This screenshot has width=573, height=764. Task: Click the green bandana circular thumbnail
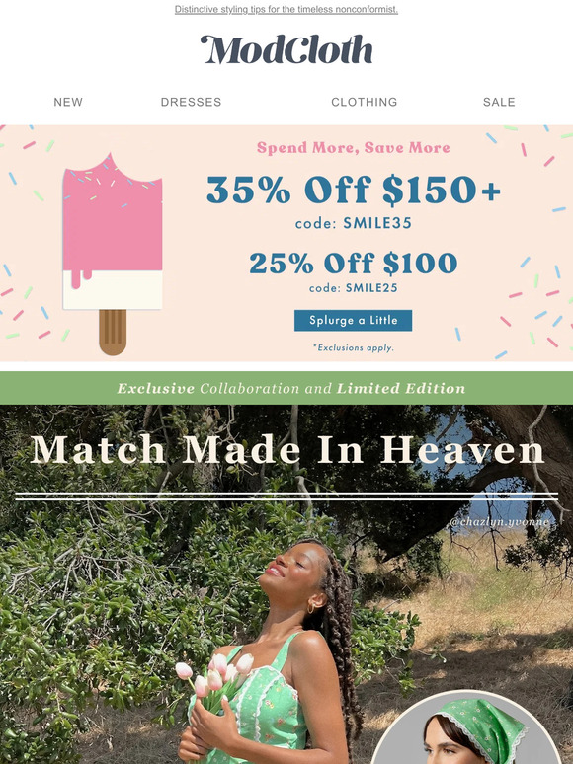pyautogui.click(x=470, y=726)
